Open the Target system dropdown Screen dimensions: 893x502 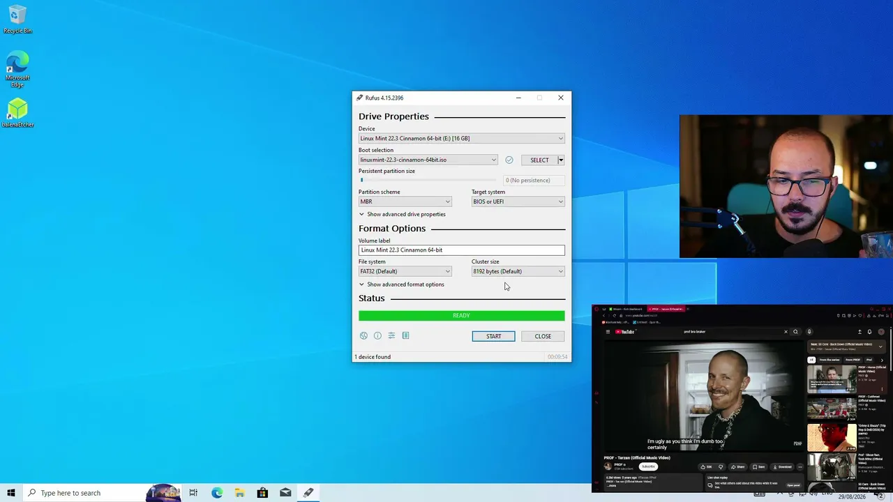point(518,201)
